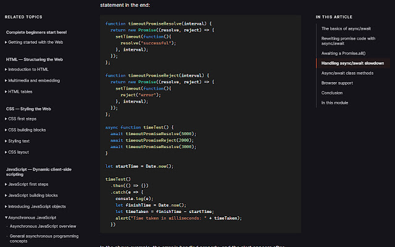Select Handling async/await slowdown entry

(x=352, y=63)
